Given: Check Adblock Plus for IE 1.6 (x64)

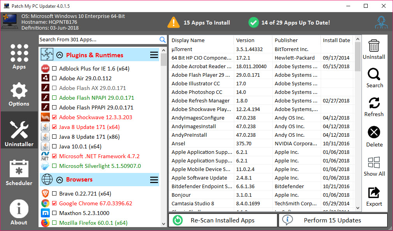Looking at the screenshot, I should pos(54,69).
